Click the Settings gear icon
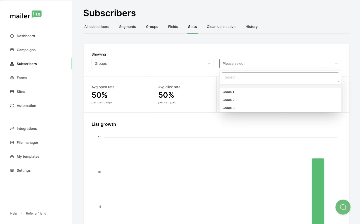 click(x=12, y=170)
